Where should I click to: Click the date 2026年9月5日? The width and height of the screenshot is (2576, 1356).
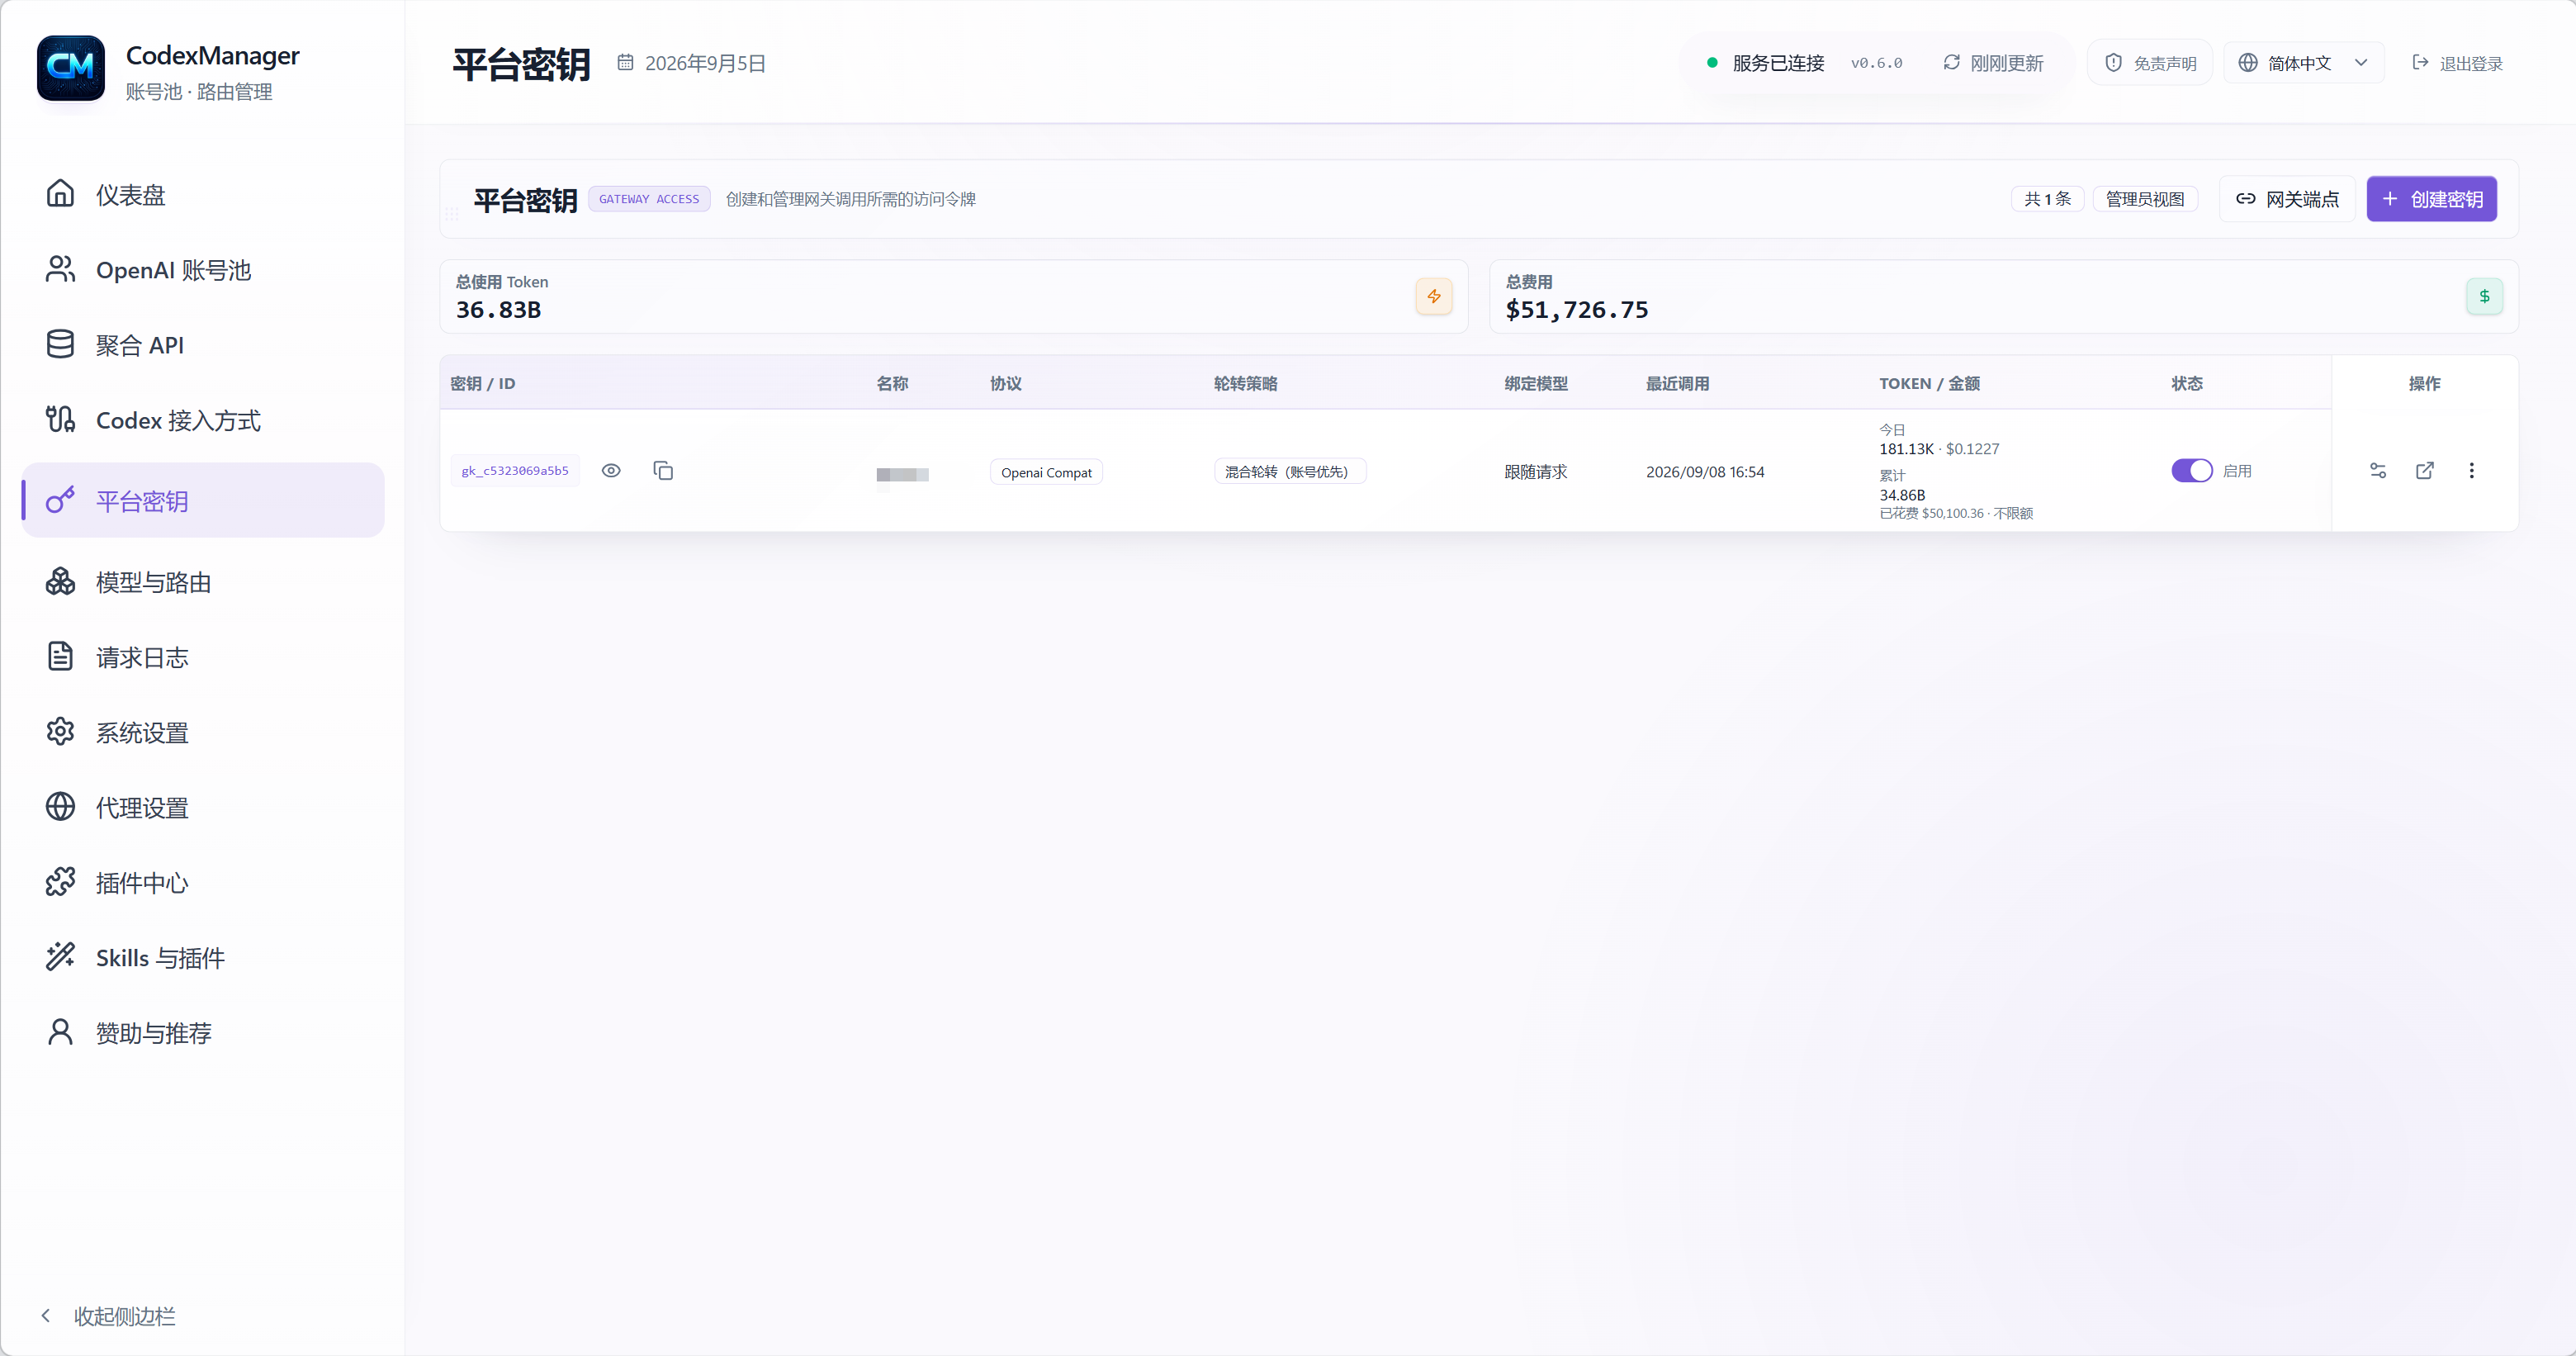(705, 63)
